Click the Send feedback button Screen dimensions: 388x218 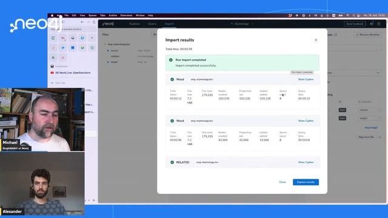[x=355, y=24]
